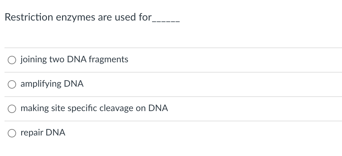
Task: Click 'DNA' in the 'amplifying DNA' option
Action: (74, 84)
